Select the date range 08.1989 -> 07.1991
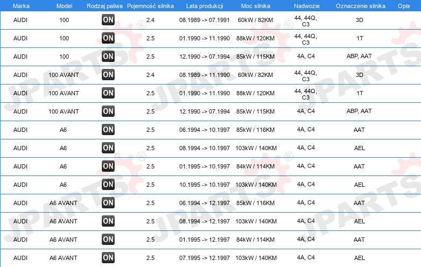The image size is (421, 267). coord(205,20)
